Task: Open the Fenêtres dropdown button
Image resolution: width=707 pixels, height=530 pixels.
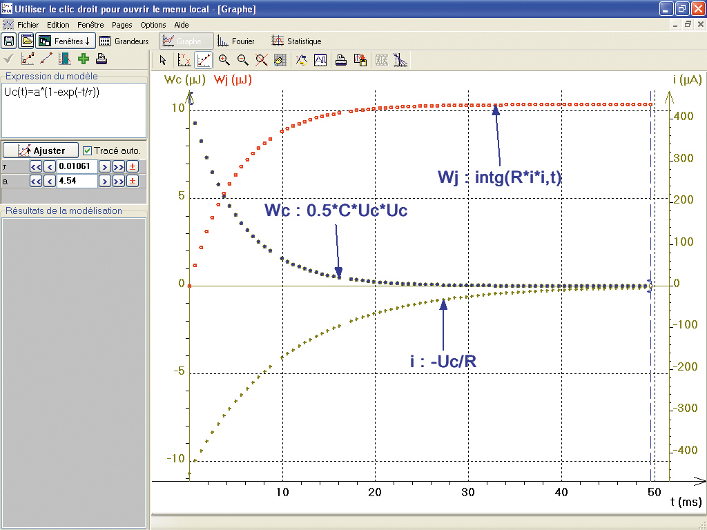Action: tap(66, 41)
